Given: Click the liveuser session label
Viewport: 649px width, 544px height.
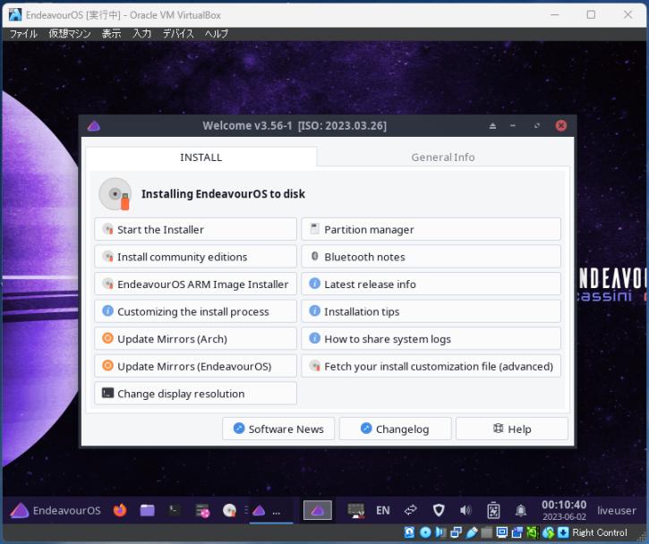Looking at the screenshot, I should [616, 511].
